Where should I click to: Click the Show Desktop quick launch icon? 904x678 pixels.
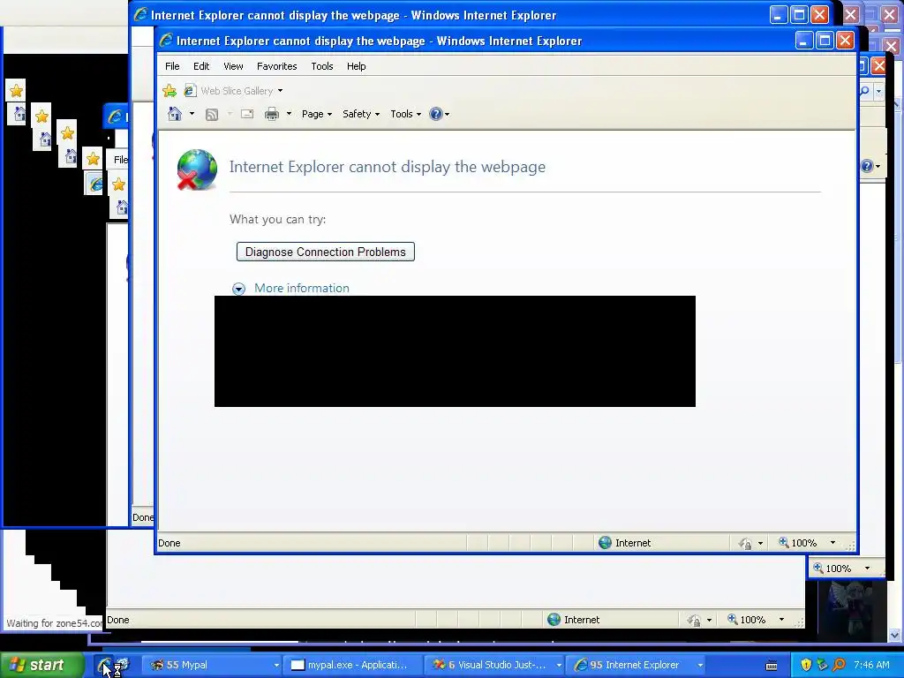tap(122, 665)
